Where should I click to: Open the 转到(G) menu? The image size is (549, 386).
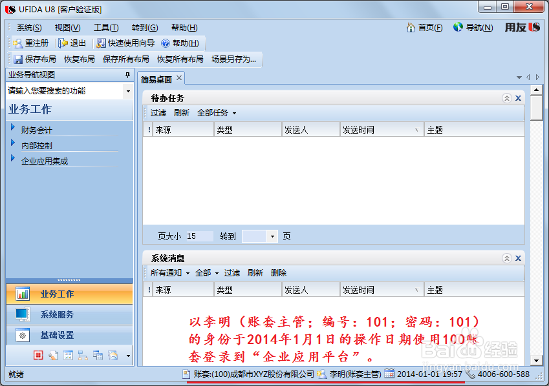pos(145,28)
